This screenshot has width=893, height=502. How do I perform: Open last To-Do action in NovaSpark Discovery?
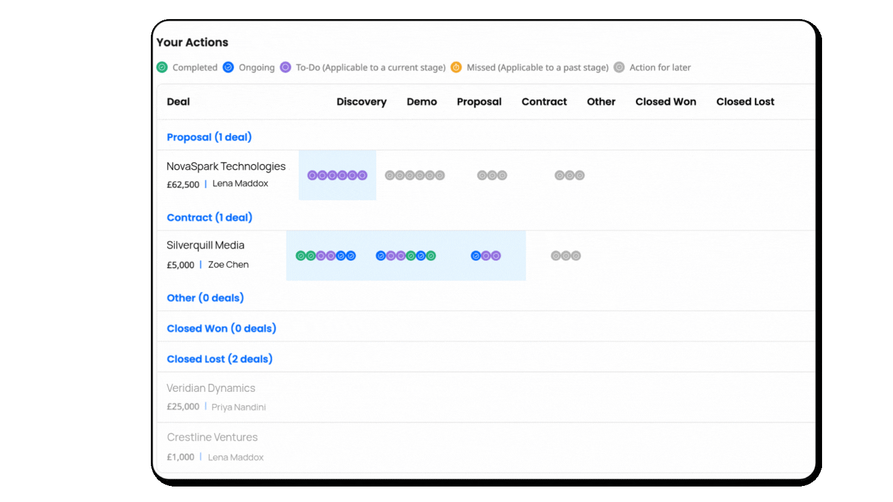pyautogui.click(x=362, y=175)
